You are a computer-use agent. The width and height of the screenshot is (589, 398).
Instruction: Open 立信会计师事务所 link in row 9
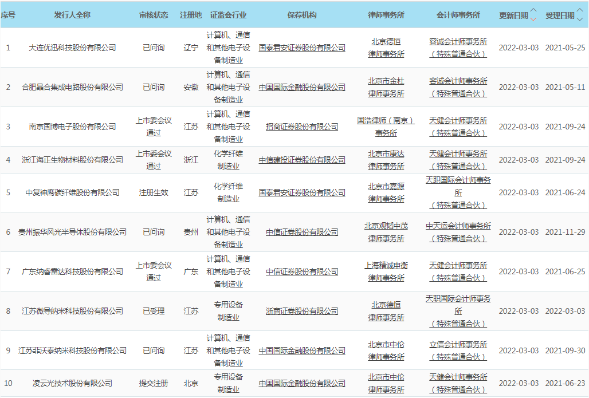[458, 344]
